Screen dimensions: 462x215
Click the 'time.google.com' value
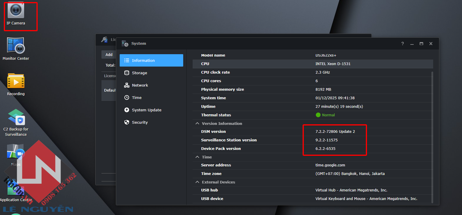(330, 165)
